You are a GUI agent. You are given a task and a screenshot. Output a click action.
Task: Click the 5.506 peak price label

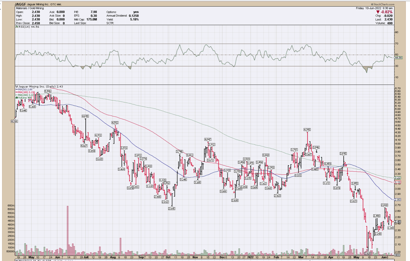(48, 91)
